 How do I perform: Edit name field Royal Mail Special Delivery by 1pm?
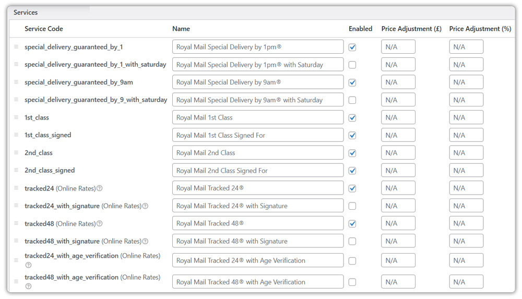pos(258,47)
